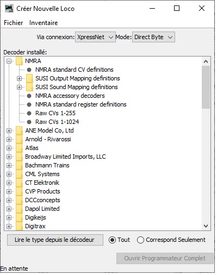Expand the Digitrax node
217x275 pixels.
(x=9, y=226)
